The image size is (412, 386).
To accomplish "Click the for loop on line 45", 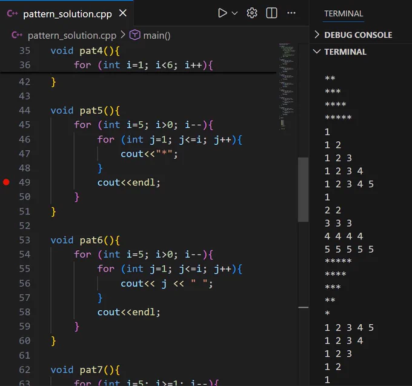I will pos(144,125).
